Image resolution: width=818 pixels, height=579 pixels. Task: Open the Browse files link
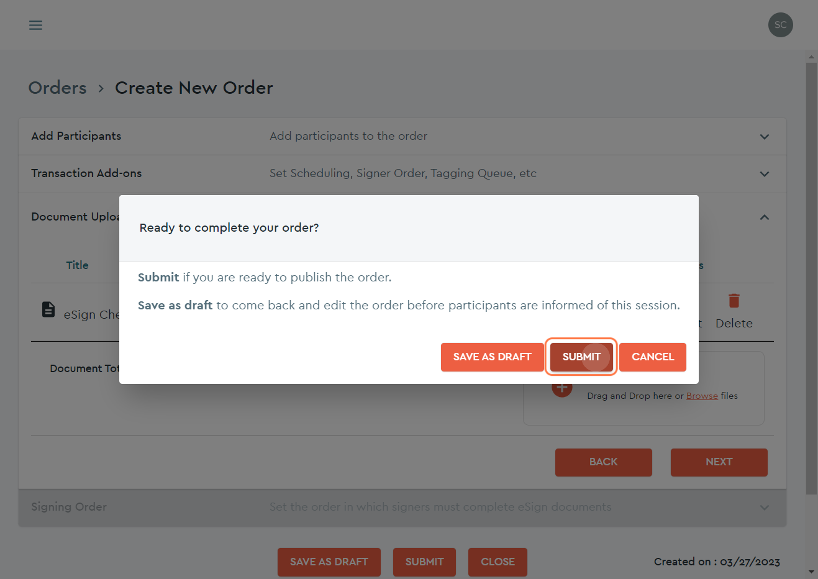[702, 396]
